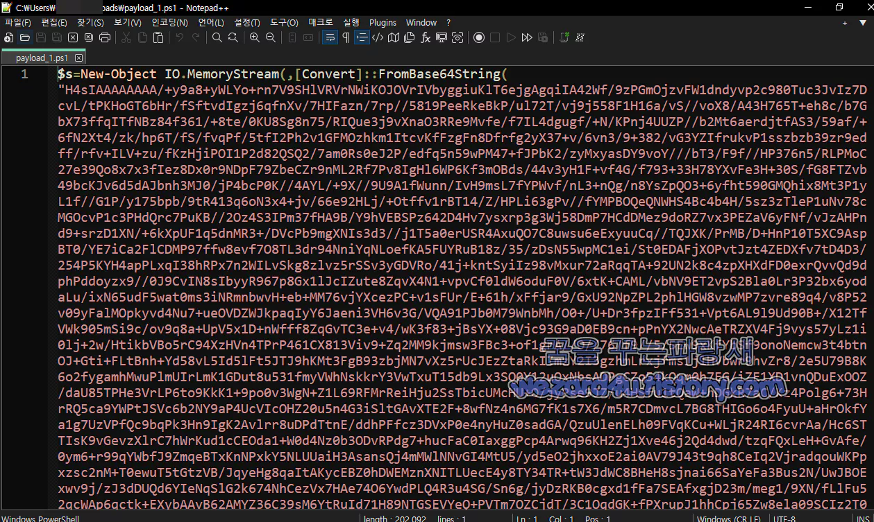
Task: Open the 인코딩(N) menu
Action: tap(170, 22)
